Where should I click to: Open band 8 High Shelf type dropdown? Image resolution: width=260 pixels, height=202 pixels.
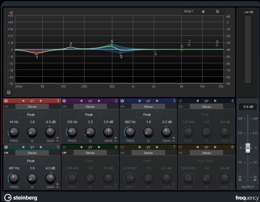pos(206,161)
